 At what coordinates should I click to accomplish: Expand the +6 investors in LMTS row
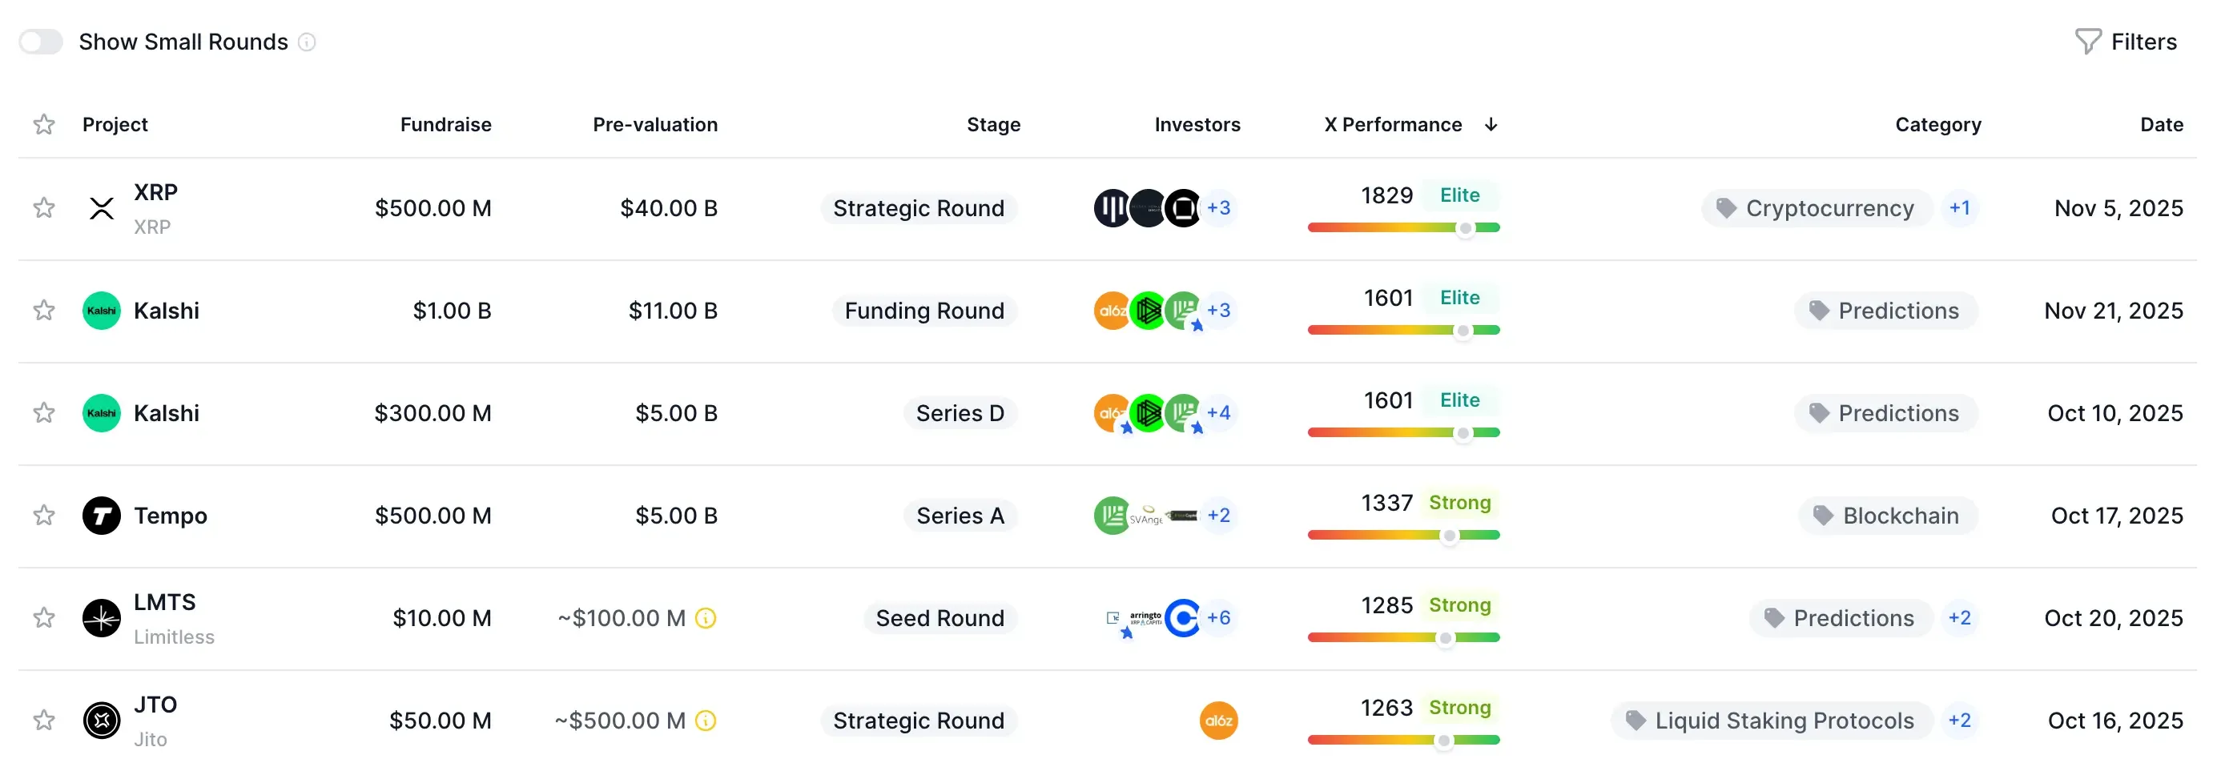1219,617
